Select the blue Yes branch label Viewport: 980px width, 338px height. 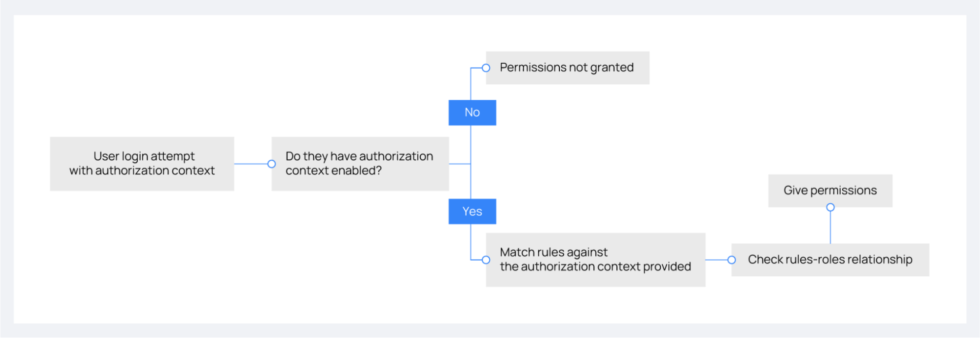click(x=472, y=211)
